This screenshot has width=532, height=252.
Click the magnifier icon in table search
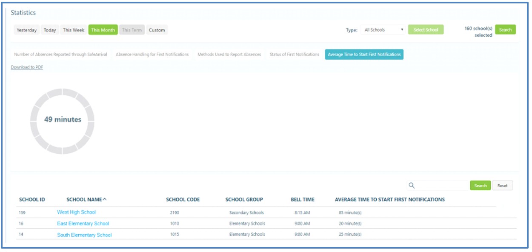pos(411,186)
